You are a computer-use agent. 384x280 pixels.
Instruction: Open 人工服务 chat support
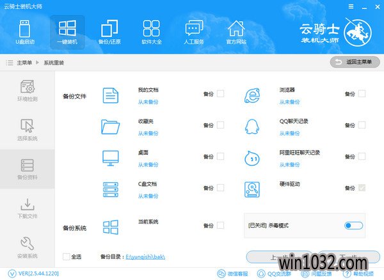pos(194,32)
